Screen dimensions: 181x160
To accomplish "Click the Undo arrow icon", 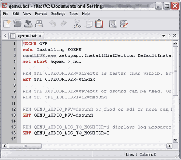I will [x=53, y=23].
